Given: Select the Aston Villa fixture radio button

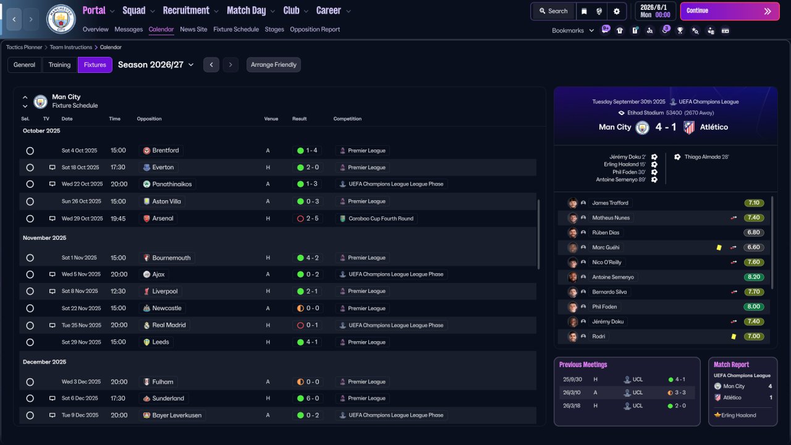Looking at the screenshot, I should click(x=30, y=201).
